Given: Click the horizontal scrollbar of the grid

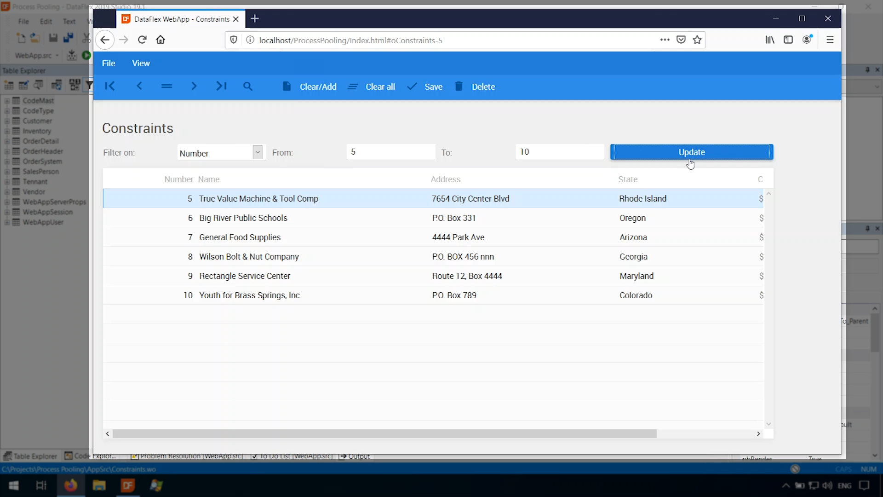Looking at the screenshot, I should point(384,434).
